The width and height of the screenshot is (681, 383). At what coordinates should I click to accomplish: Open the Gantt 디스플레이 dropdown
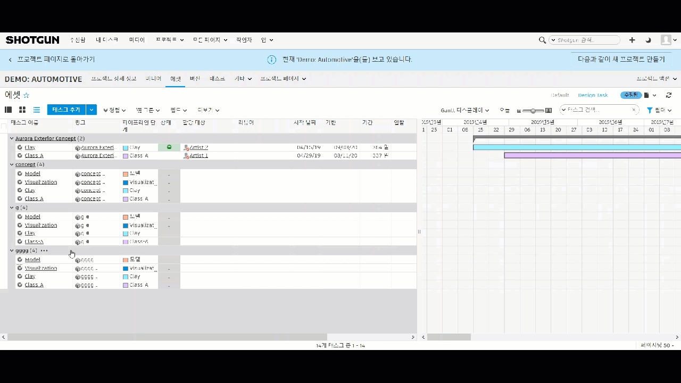point(464,110)
